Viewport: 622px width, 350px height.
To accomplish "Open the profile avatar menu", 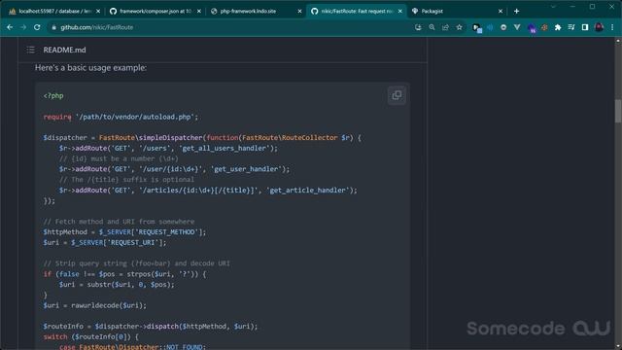I will tap(599, 27).
